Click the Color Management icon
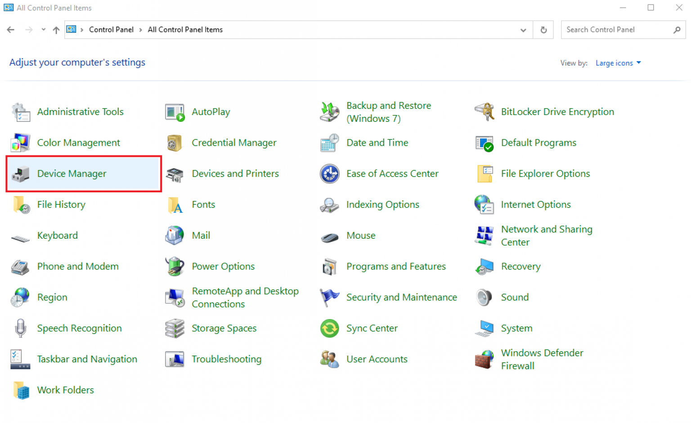The height and width of the screenshot is (423, 691). [20, 143]
